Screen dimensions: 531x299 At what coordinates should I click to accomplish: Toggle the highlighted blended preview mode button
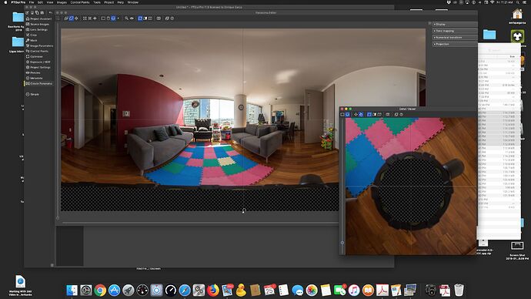[x=140, y=18]
